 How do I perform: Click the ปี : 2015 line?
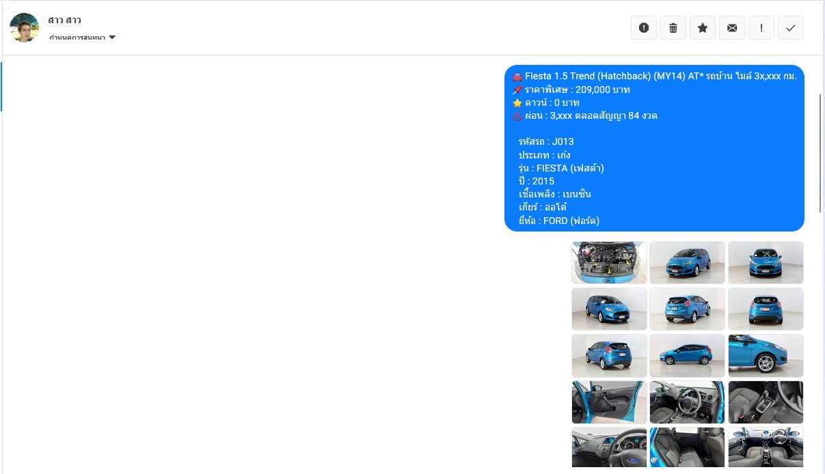(537, 181)
